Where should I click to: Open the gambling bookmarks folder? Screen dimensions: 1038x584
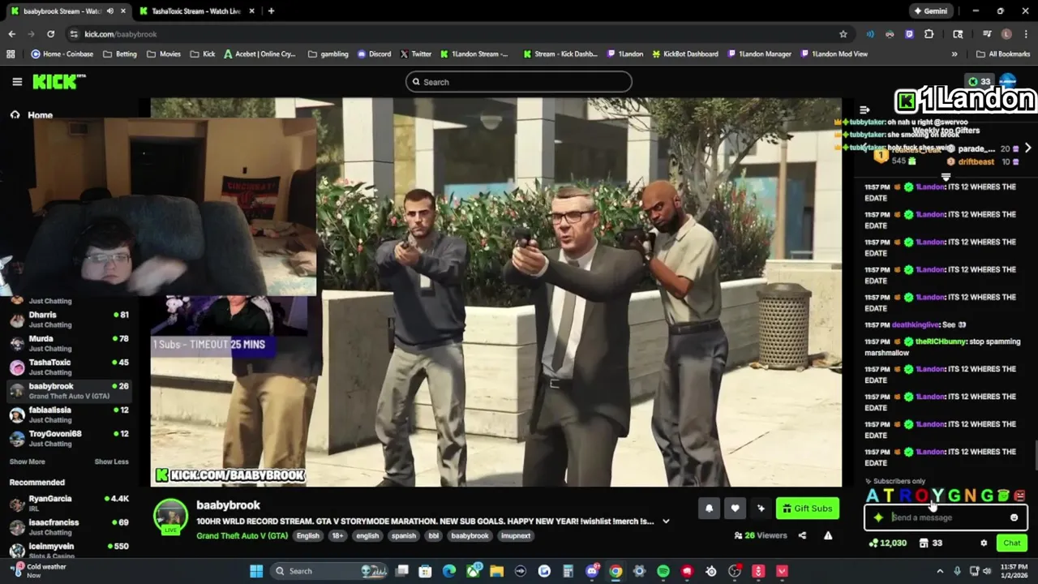[328, 54]
